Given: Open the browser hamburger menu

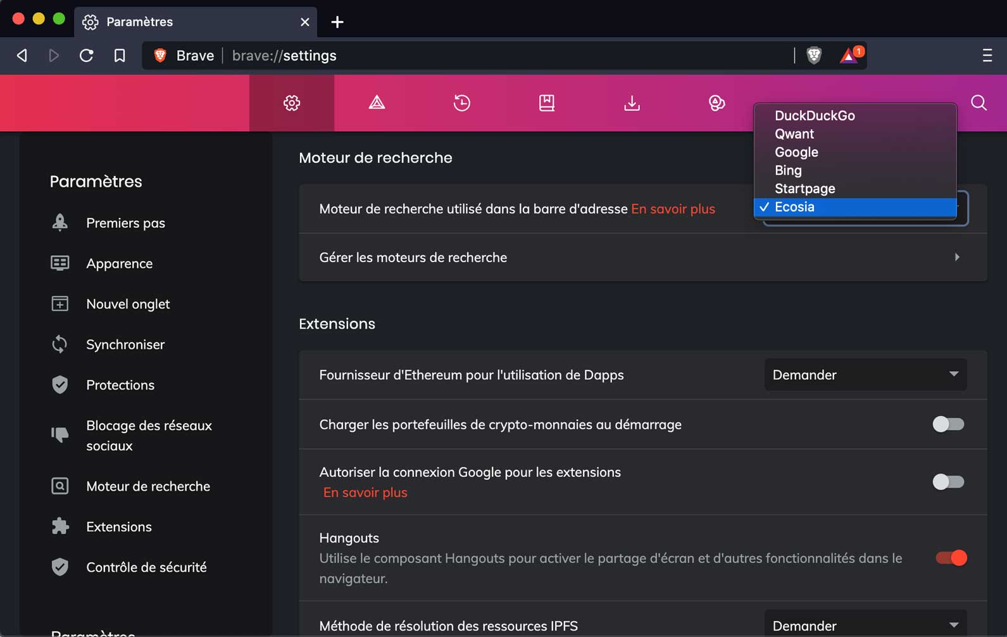Looking at the screenshot, I should pos(987,56).
